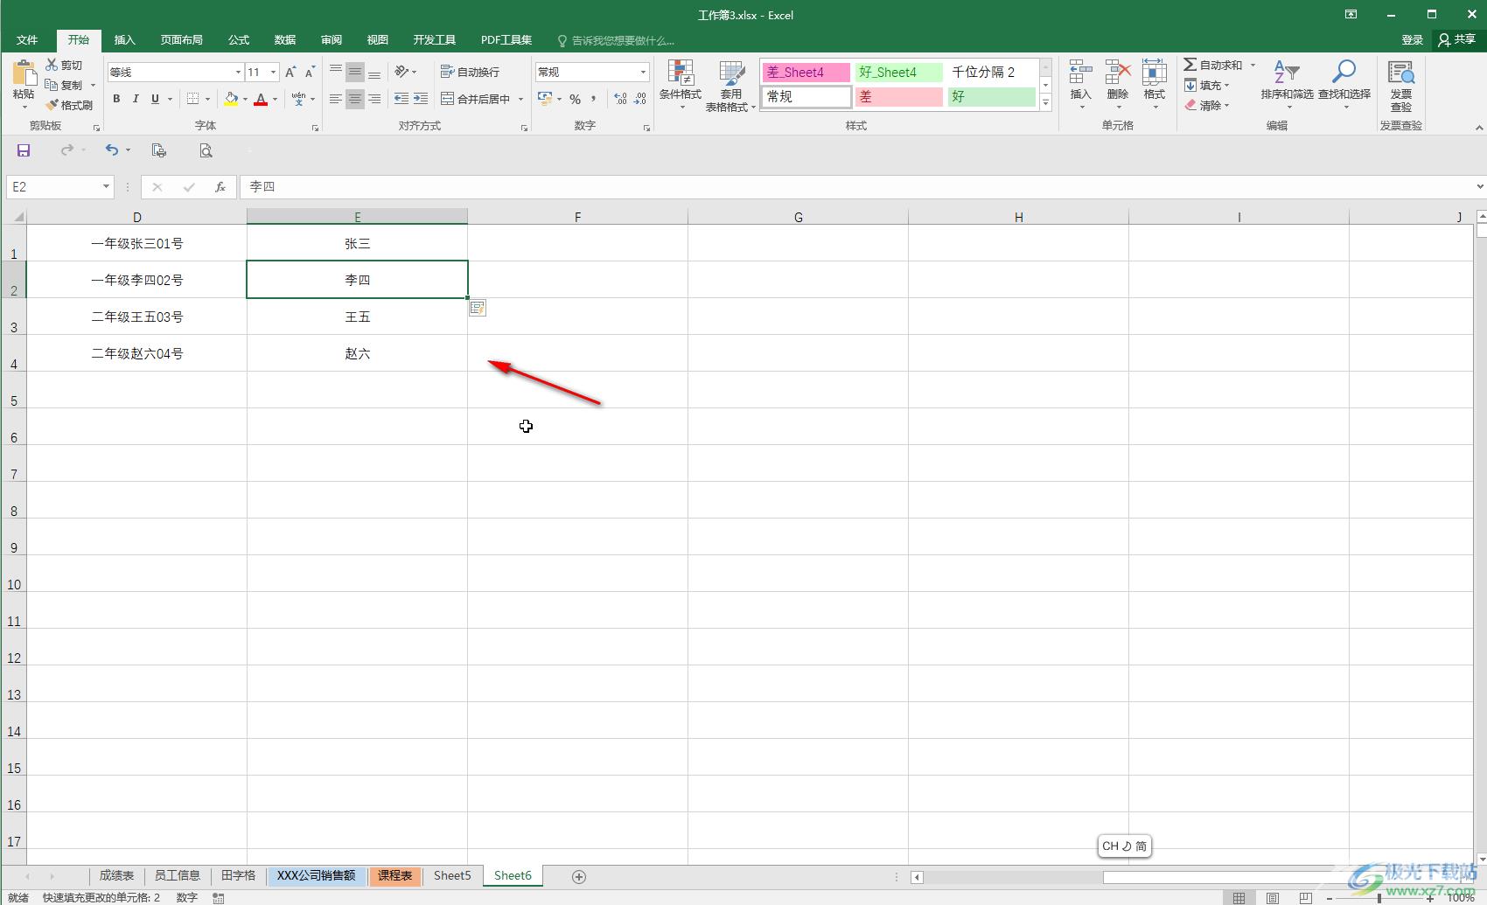Click the Paste icon in clipboard group
1487x905 pixels.
pyautogui.click(x=24, y=73)
